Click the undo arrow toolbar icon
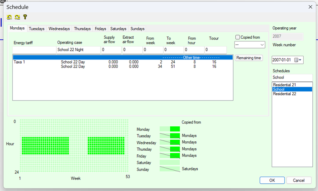This screenshot has width=318, height=191. click(x=9, y=17)
